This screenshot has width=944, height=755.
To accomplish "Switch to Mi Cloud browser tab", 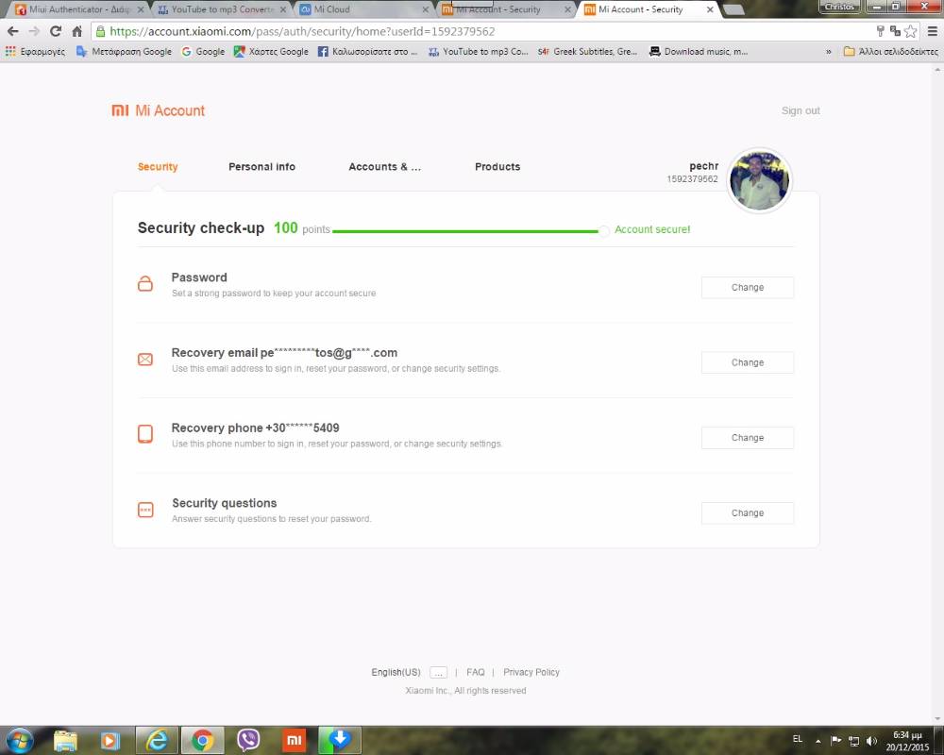I will click(x=363, y=9).
